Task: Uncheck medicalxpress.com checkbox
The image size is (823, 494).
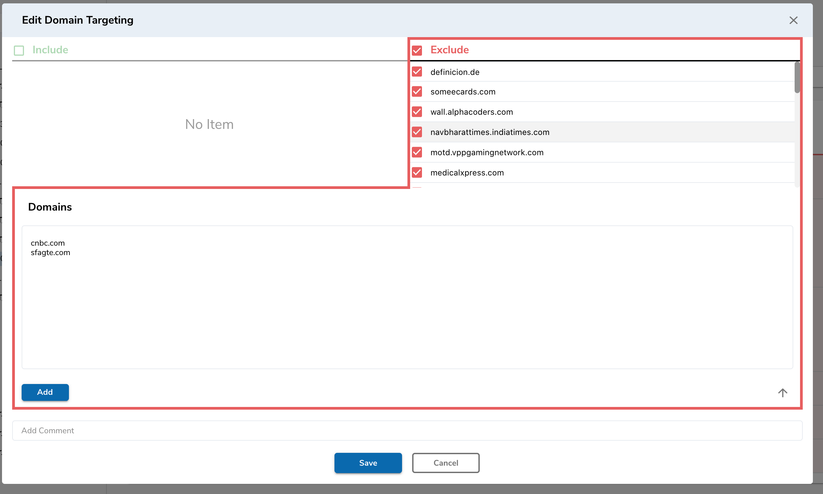Action: 417,172
